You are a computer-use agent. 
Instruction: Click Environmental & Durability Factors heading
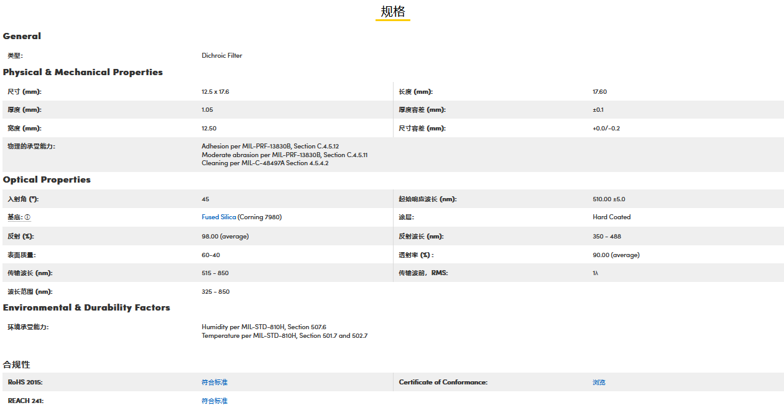click(x=86, y=307)
